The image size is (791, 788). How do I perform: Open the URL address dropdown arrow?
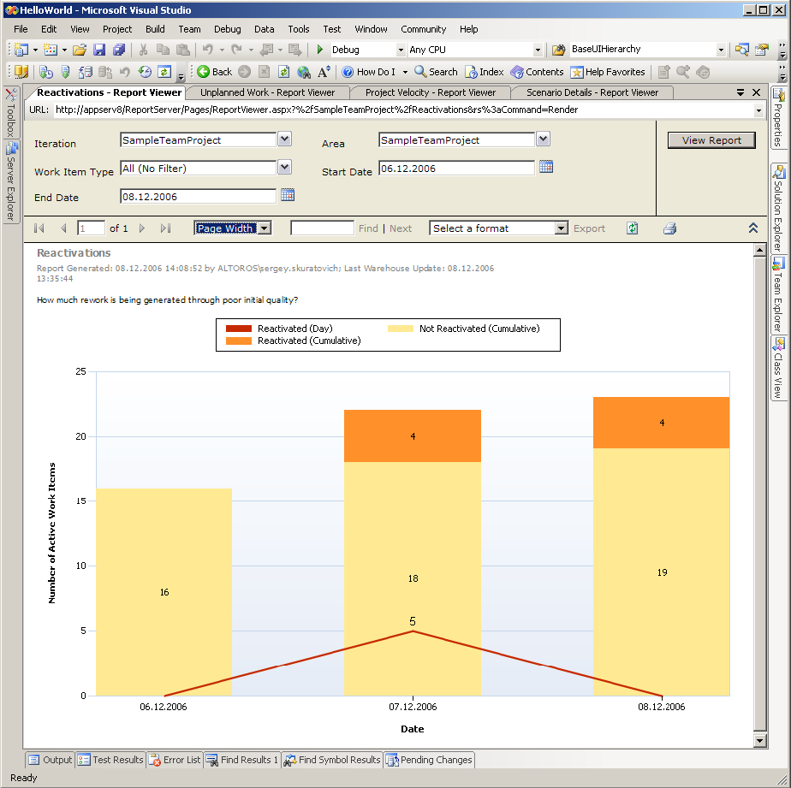[758, 110]
